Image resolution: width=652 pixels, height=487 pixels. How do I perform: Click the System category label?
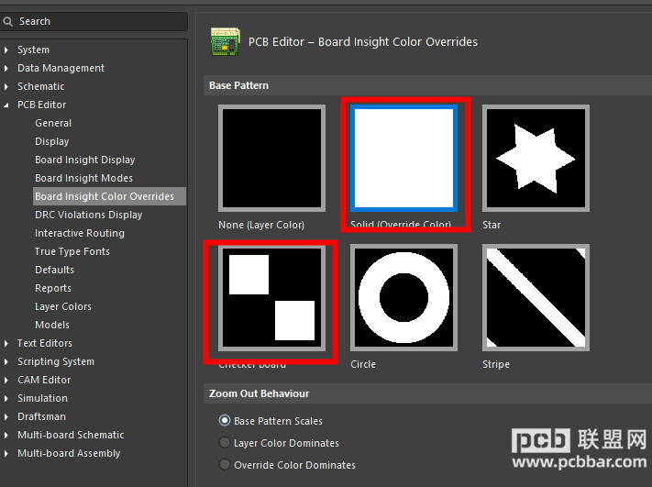(33, 50)
